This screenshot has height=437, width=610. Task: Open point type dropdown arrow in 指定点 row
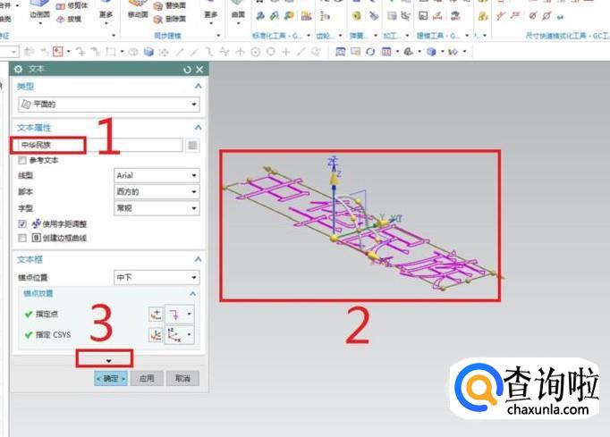click(189, 314)
